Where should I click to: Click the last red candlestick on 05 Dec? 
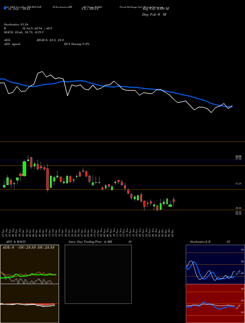tap(174, 202)
